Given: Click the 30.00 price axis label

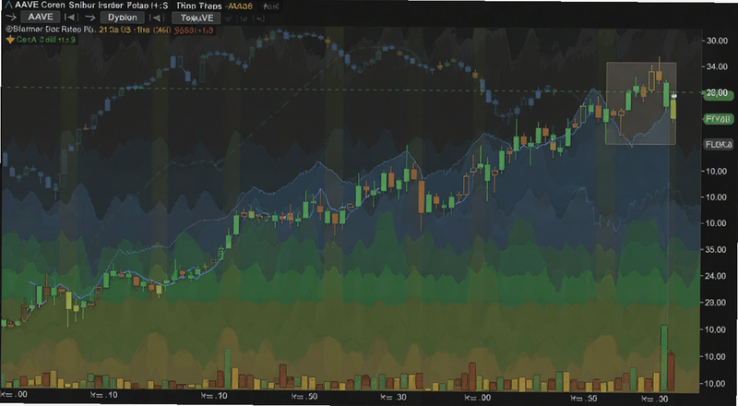Looking at the screenshot, I should pyautogui.click(x=717, y=41).
